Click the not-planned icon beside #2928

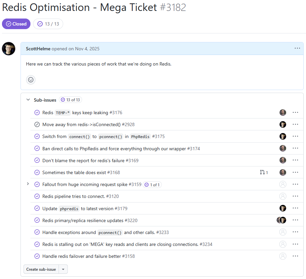pyautogui.click(x=37, y=124)
